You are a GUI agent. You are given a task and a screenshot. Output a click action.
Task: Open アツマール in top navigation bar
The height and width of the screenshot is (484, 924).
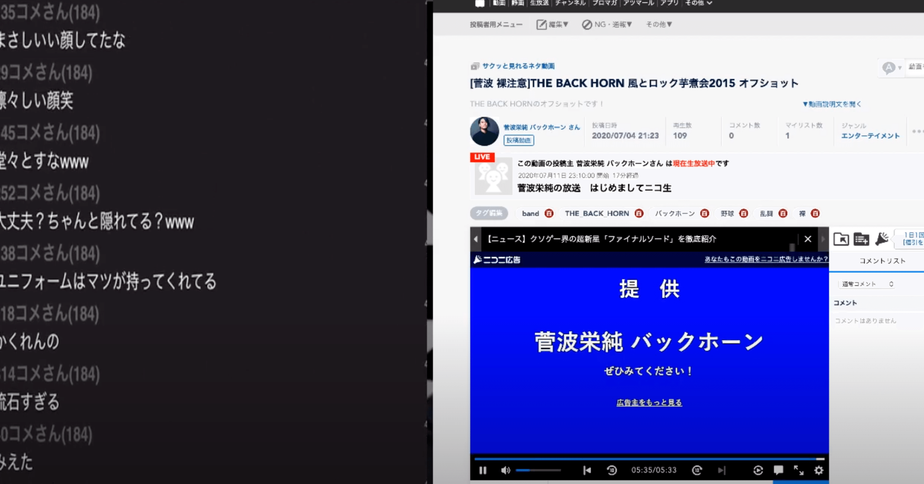point(638,3)
